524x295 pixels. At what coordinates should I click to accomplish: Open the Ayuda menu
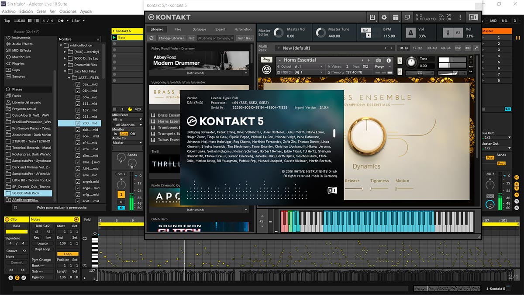(x=86, y=11)
